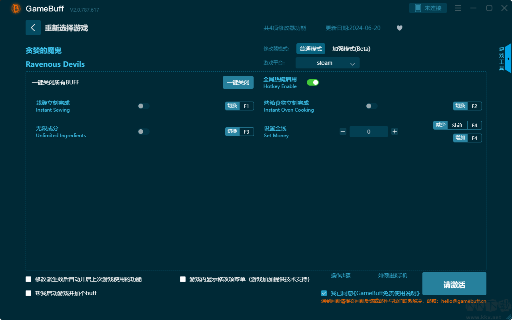
Task: Select 加强模式(Beta) mode tab
Action: tap(351, 49)
